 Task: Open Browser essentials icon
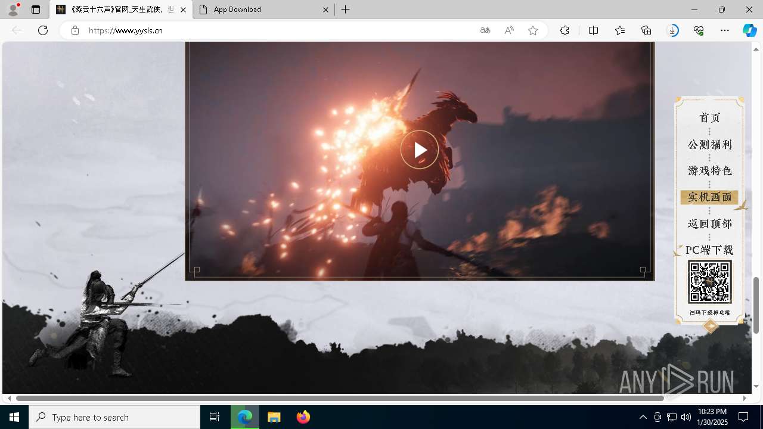[x=699, y=30]
